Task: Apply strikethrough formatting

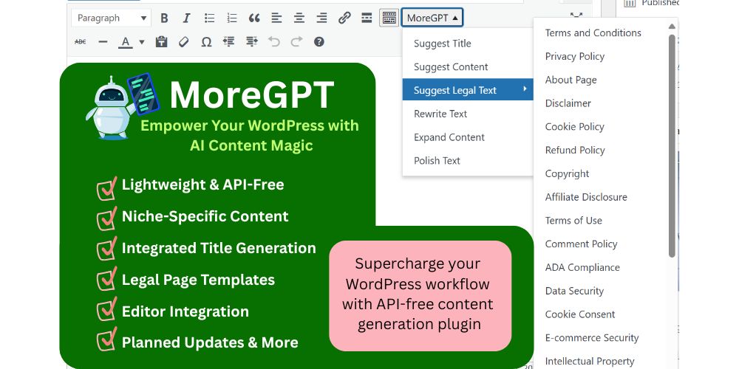Action: (x=80, y=42)
